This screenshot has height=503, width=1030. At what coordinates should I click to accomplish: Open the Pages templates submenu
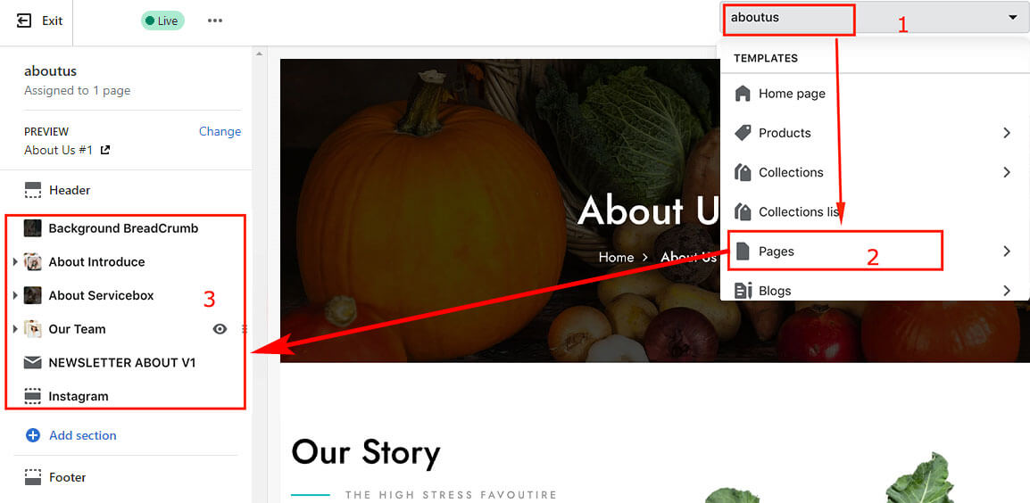tap(875, 251)
